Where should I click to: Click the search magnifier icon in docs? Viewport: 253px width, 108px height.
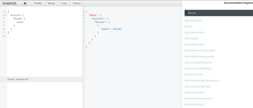tap(186, 13)
